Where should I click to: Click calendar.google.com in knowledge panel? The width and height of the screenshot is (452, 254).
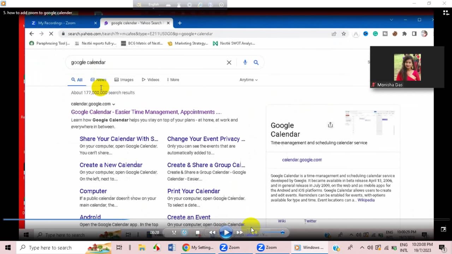[x=302, y=160]
